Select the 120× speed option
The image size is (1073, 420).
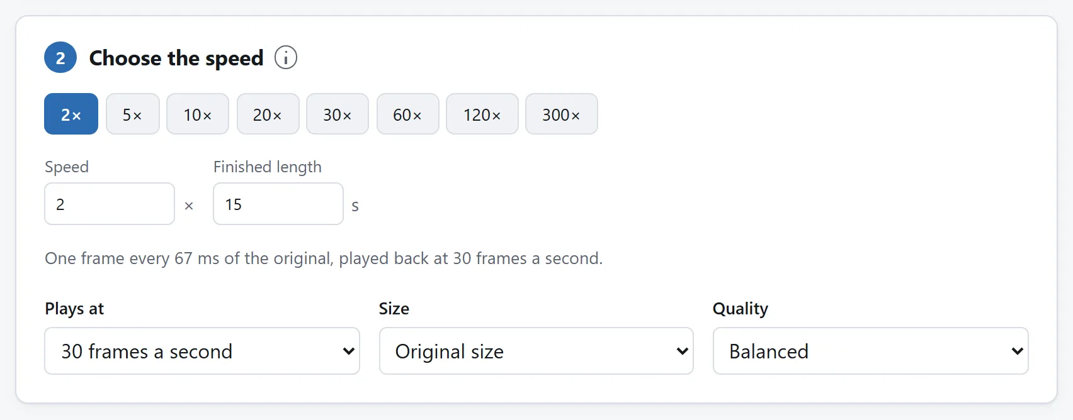[482, 114]
